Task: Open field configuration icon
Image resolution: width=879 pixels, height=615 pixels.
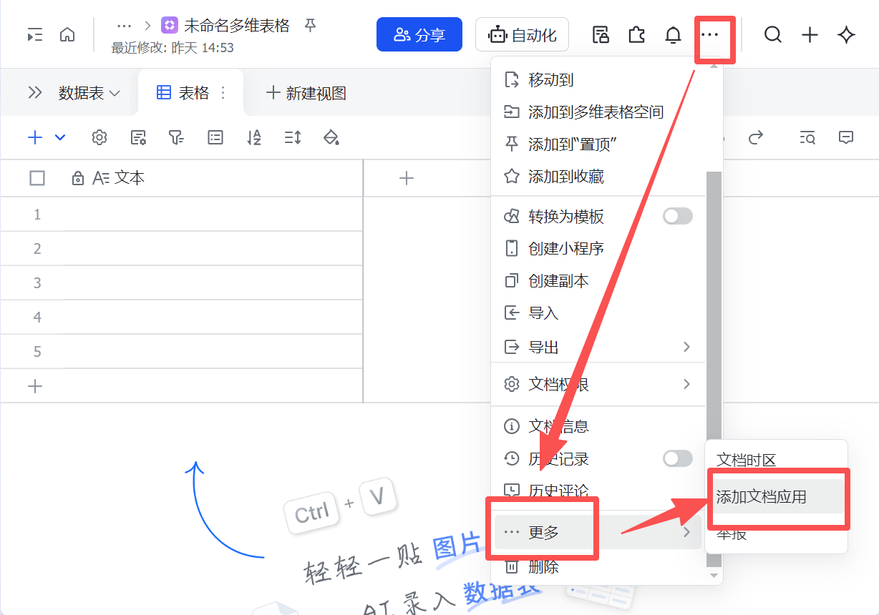Action: (138, 137)
